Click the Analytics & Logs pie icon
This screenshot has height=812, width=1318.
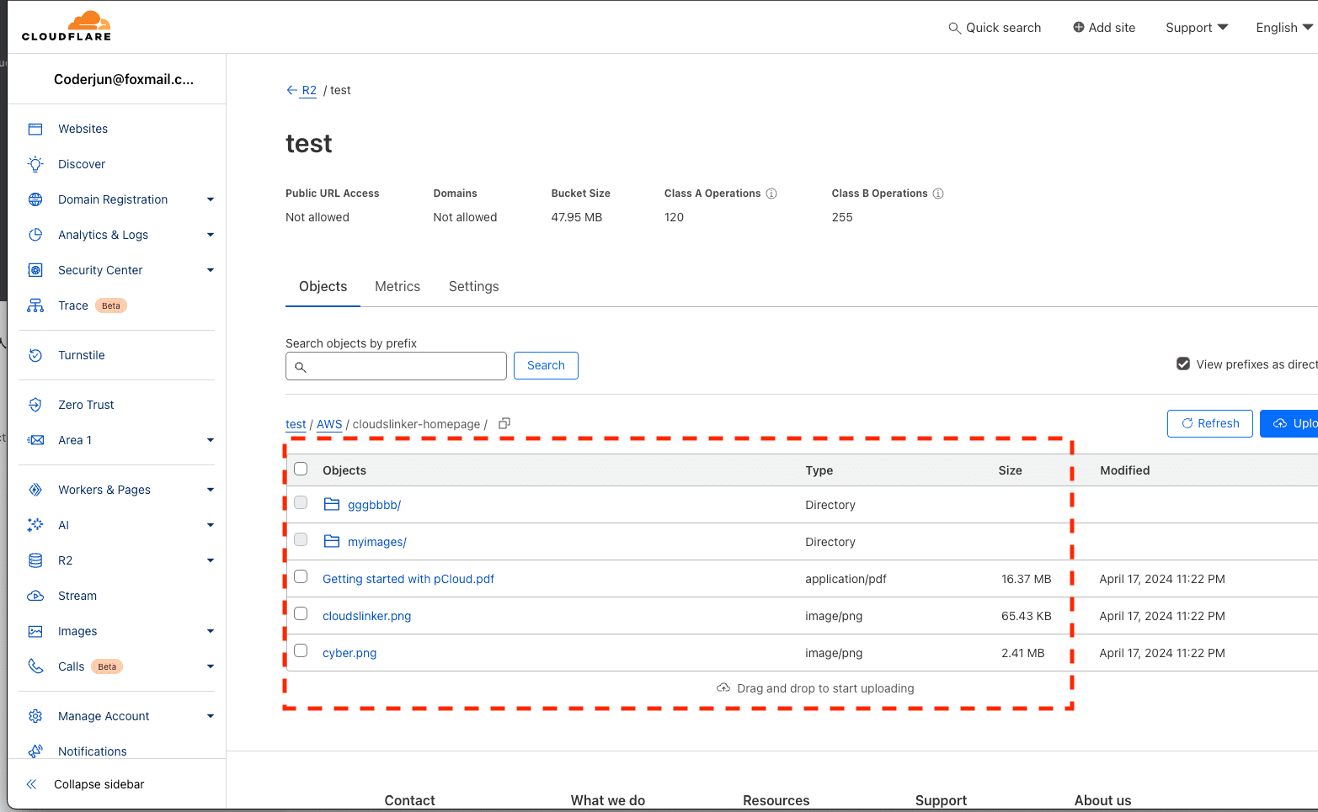pos(35,235)
